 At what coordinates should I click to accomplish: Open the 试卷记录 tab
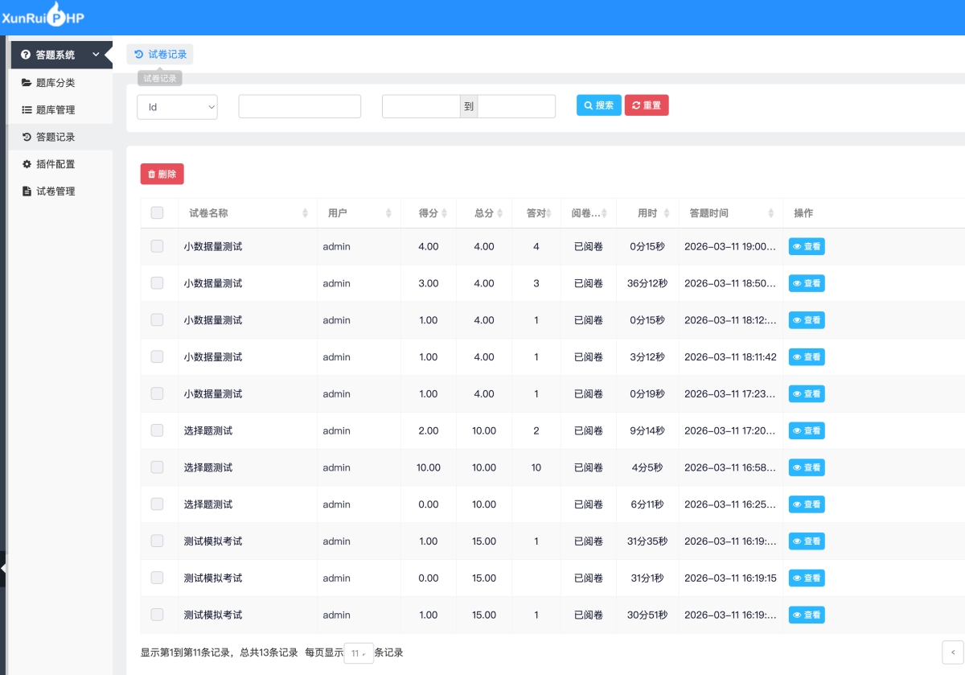(160, 55)
